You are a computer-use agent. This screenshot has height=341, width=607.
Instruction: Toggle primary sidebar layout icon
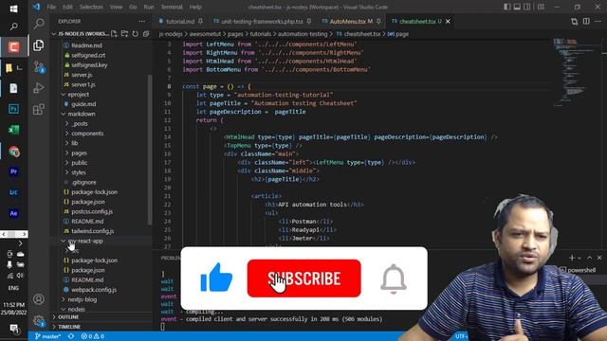point(507,7)
